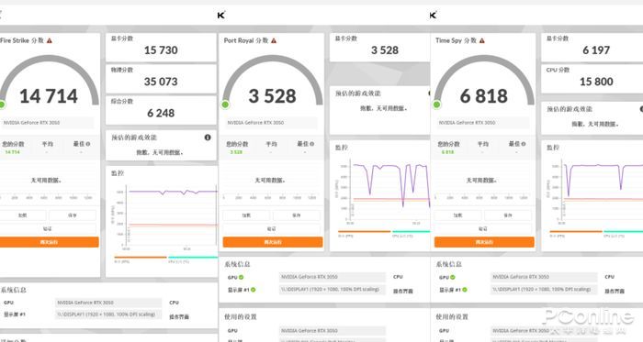Click 验证 button in Fire Strike panel
This screenshot has width=643, height=342.
pos(48,228)
